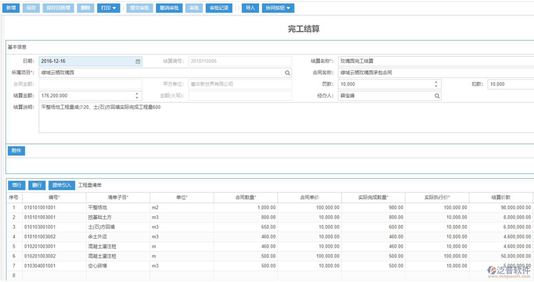Click 保存且新增 to save and add
Screen dimensions: 534x282
(58, 8)
